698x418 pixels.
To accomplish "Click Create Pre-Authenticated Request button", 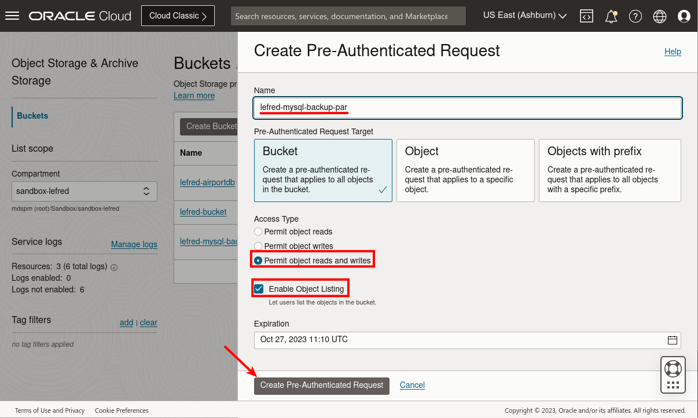I will point(322,386).
